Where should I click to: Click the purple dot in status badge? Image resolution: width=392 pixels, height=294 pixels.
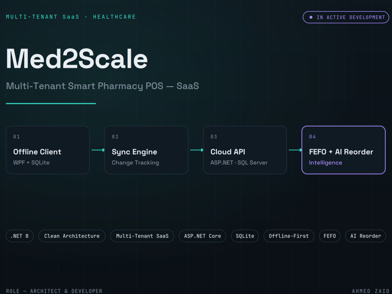click(x=311, y=17)
